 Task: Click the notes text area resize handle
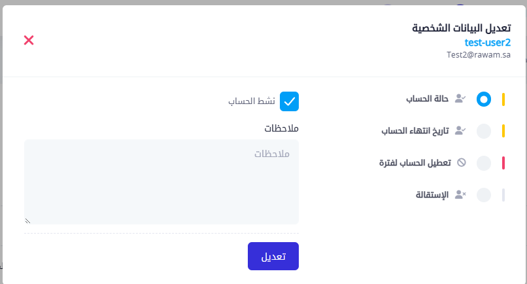pos(28,221)
